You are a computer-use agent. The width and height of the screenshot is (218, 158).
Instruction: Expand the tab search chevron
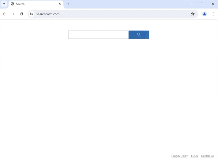(4, 4)
